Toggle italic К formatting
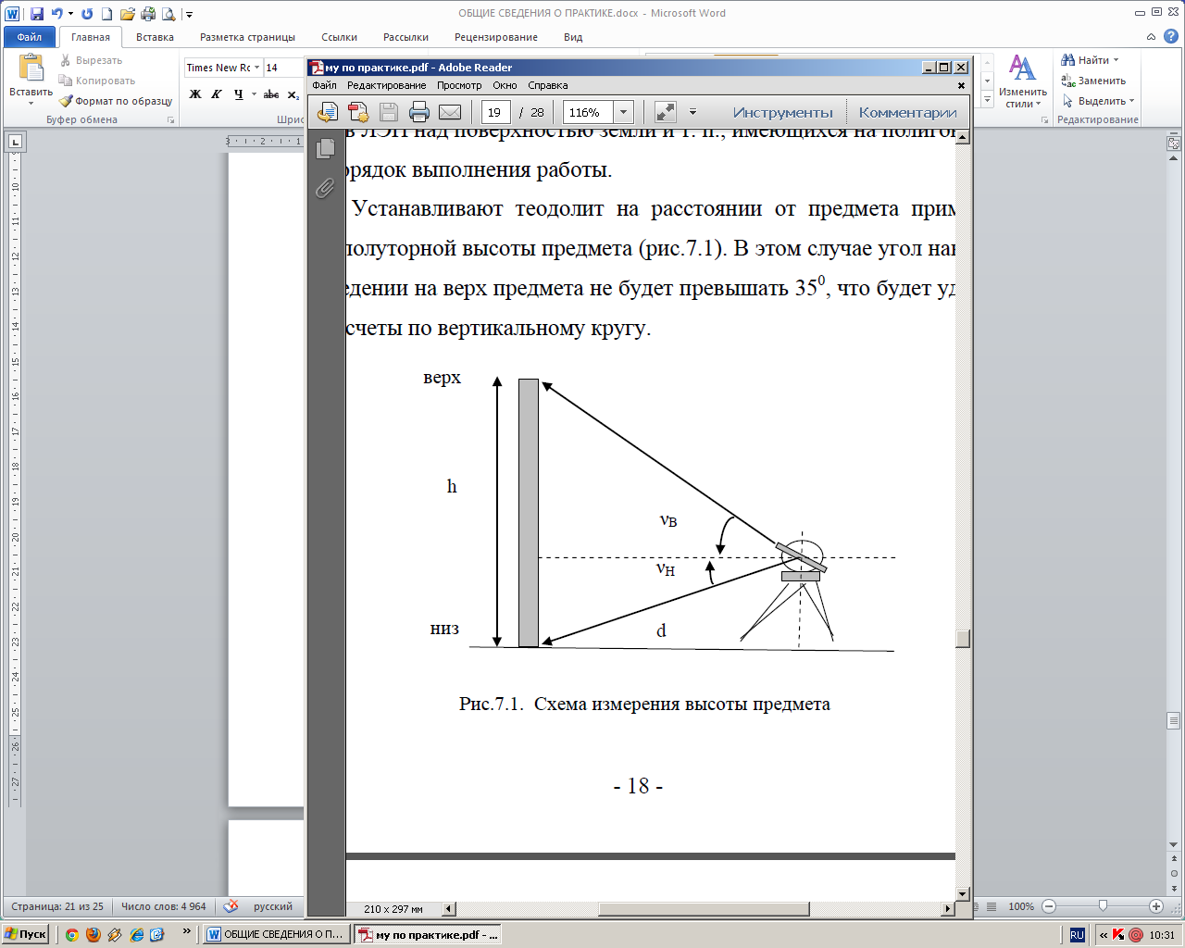Image resolution: width=1185 pixels, height=948 pixels. tap(217, 94)
